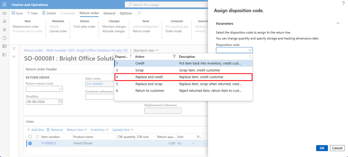
Task: Click the refresh icon in the lines grid header
Action: point(37,137)
